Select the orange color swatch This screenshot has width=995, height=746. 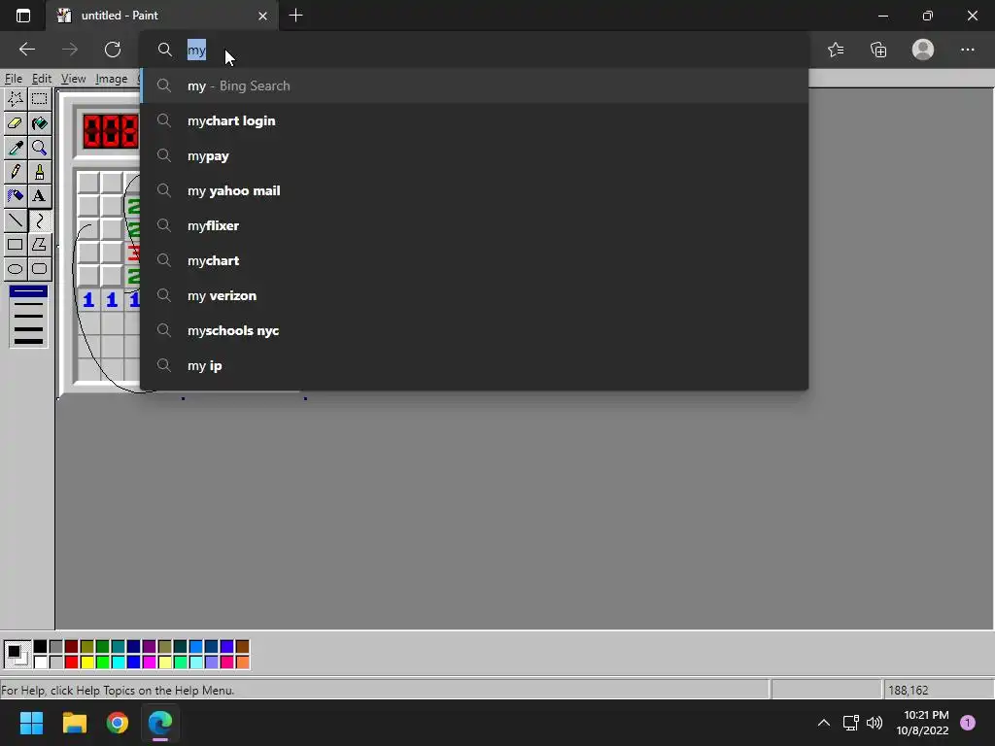pyautogui.click(x=242, y=662)
